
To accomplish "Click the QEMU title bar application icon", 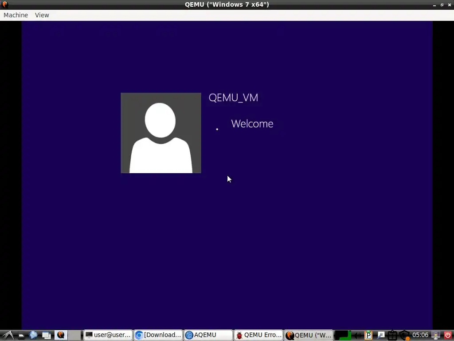I will click(5, 4).
